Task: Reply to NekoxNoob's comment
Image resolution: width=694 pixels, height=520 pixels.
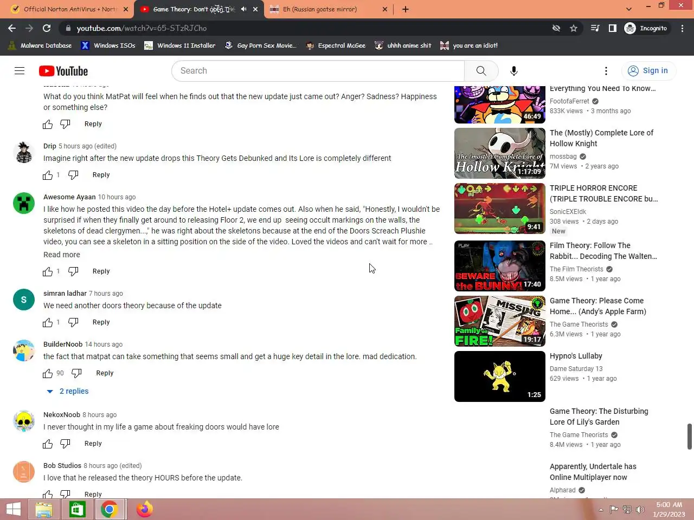Action: 93,444
